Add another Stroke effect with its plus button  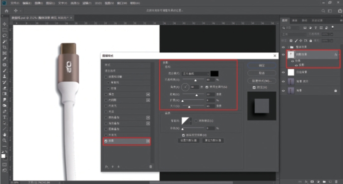pyautogui.click(x=148, y=94)
